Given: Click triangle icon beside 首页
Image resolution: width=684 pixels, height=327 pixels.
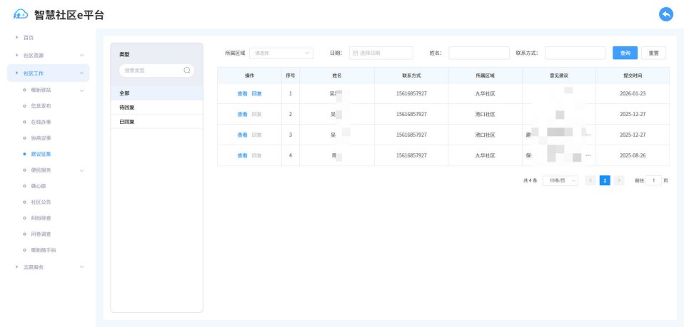Looking at the screenshot, I should click(x=17, y=38).
